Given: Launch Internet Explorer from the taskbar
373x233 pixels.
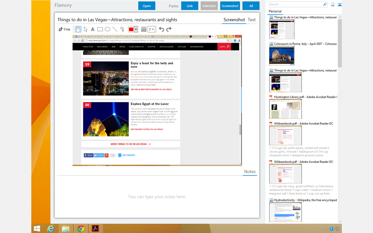Looking at the screenshot, I should (50, 229).
